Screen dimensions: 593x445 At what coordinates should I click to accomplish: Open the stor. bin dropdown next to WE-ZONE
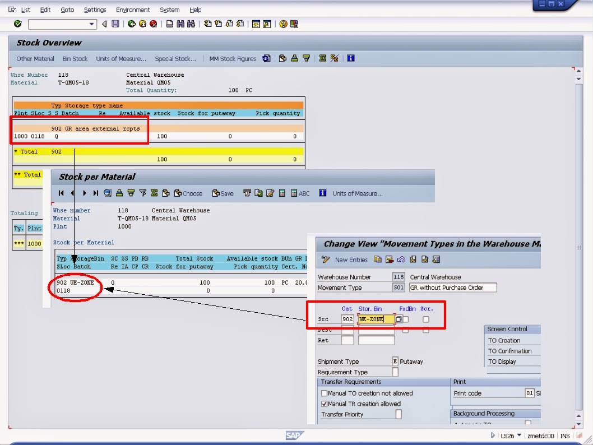click(399, 318)
